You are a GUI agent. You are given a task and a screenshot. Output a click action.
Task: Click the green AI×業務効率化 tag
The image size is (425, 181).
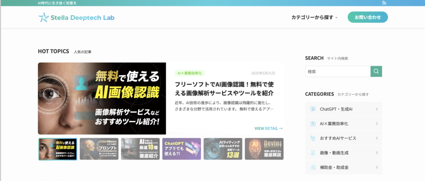coord(190,73)
